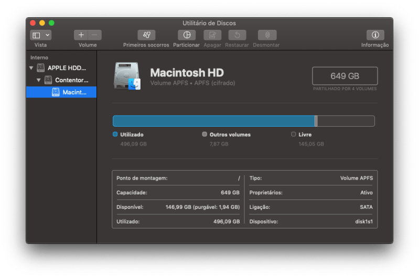Screen dimensions: 419x278
Task: Click the Utilizado 496,09 GB table value
Action: click(227, 221)
